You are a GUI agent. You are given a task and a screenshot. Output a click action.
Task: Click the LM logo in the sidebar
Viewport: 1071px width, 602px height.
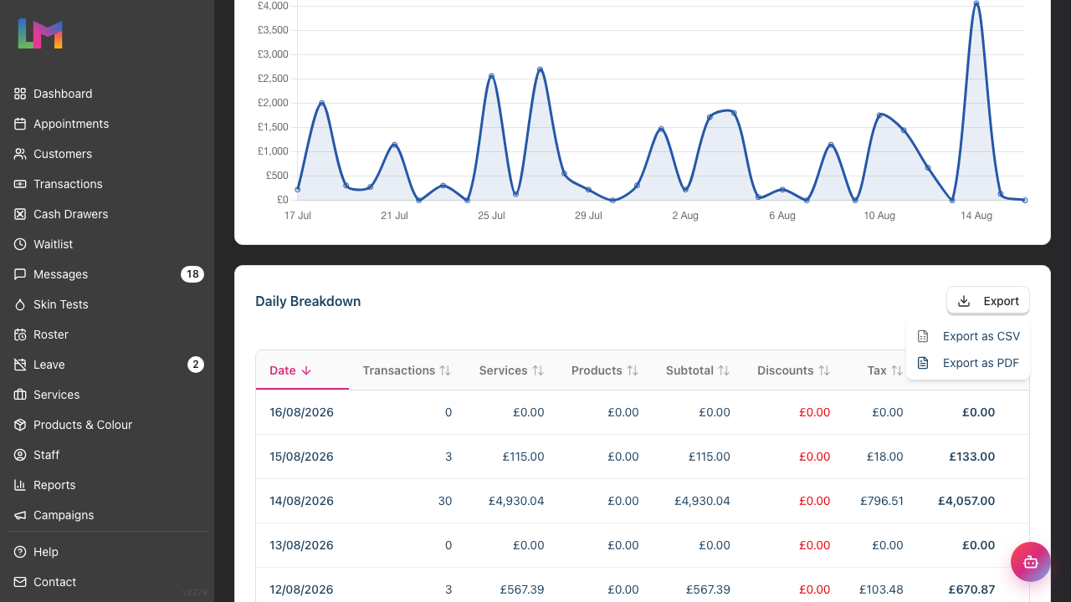(40, 33)
